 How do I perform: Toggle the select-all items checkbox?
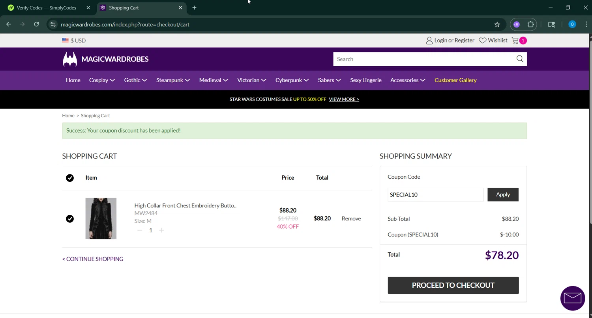pyautogui.click(x=70, y=178)
